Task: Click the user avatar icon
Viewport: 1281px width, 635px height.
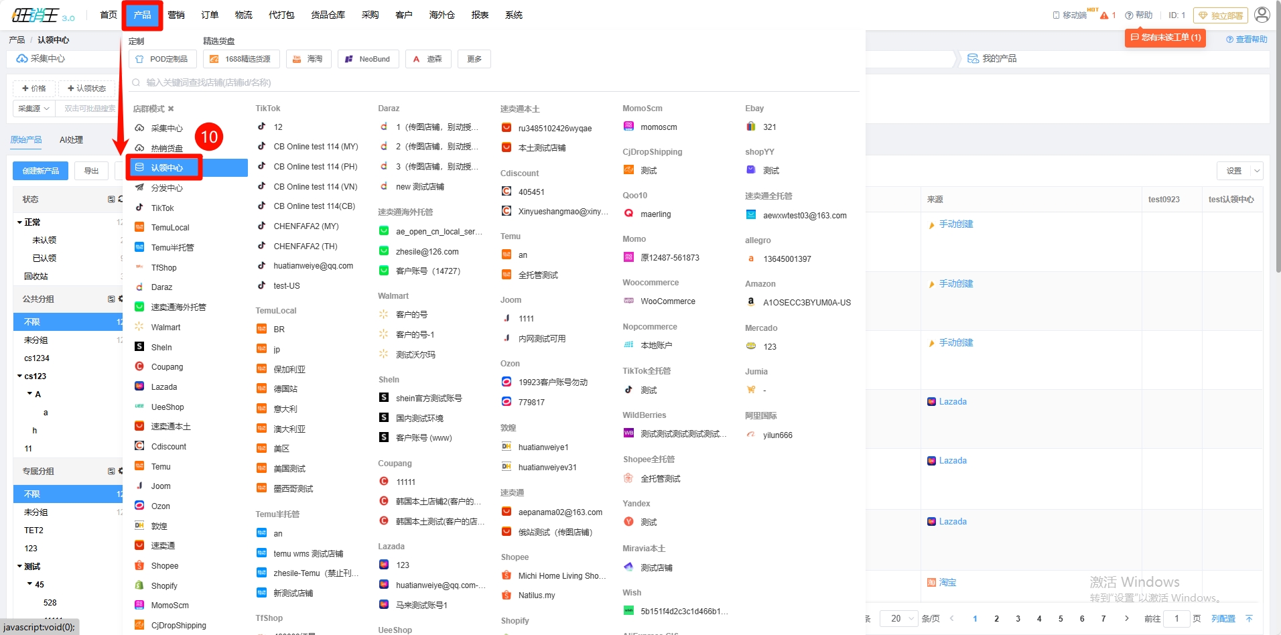Action: 1262,15
